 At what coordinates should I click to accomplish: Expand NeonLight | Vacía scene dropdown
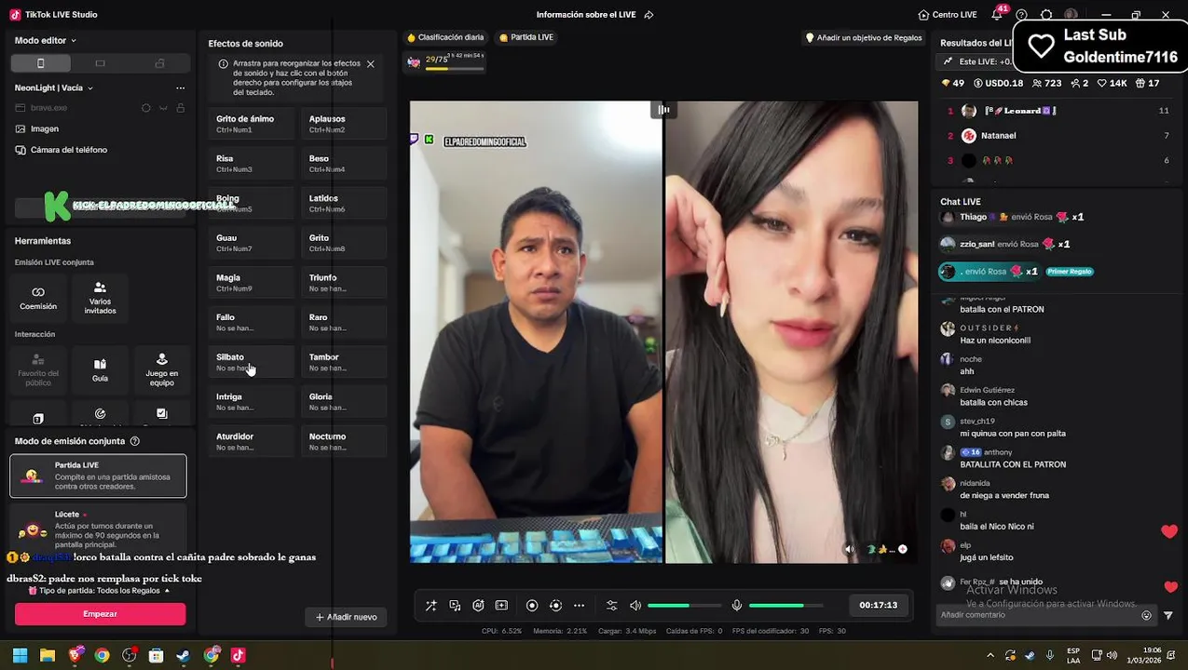(x=54, y=87)
